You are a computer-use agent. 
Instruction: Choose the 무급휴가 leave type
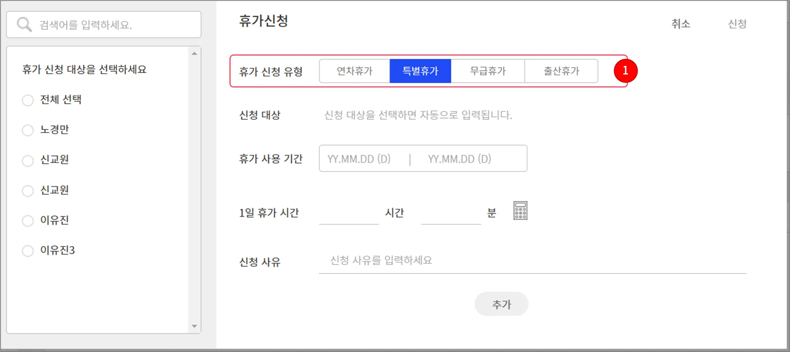tap(488, 71)
